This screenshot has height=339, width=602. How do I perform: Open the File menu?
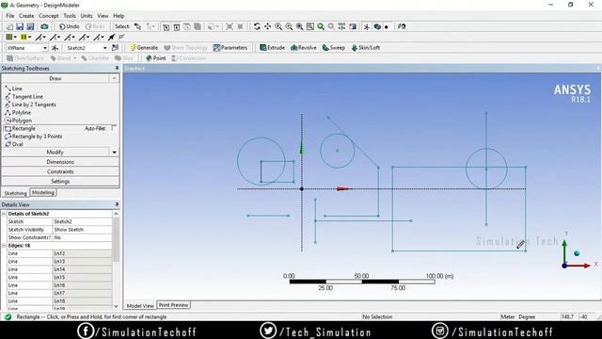(10, 16)
